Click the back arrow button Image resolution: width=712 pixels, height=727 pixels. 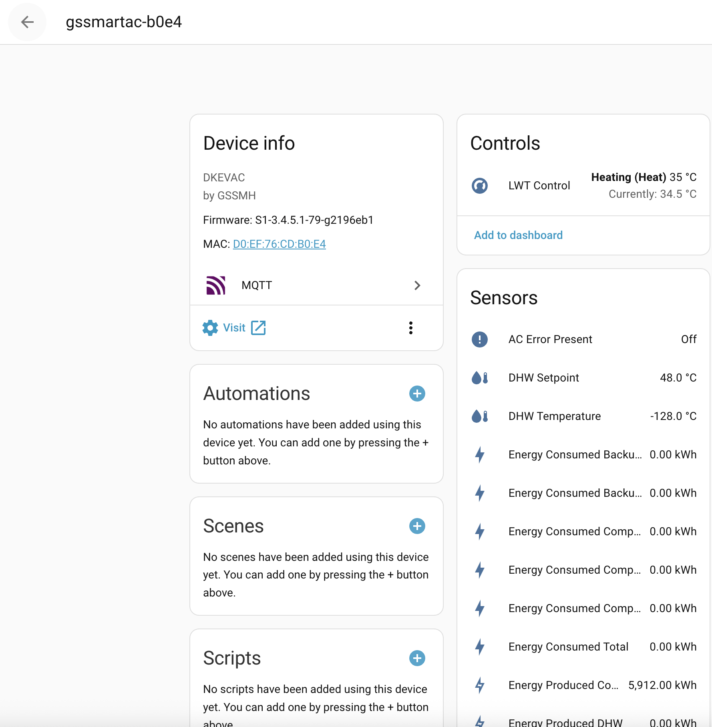pyautogui.click(x=27, y=22)
